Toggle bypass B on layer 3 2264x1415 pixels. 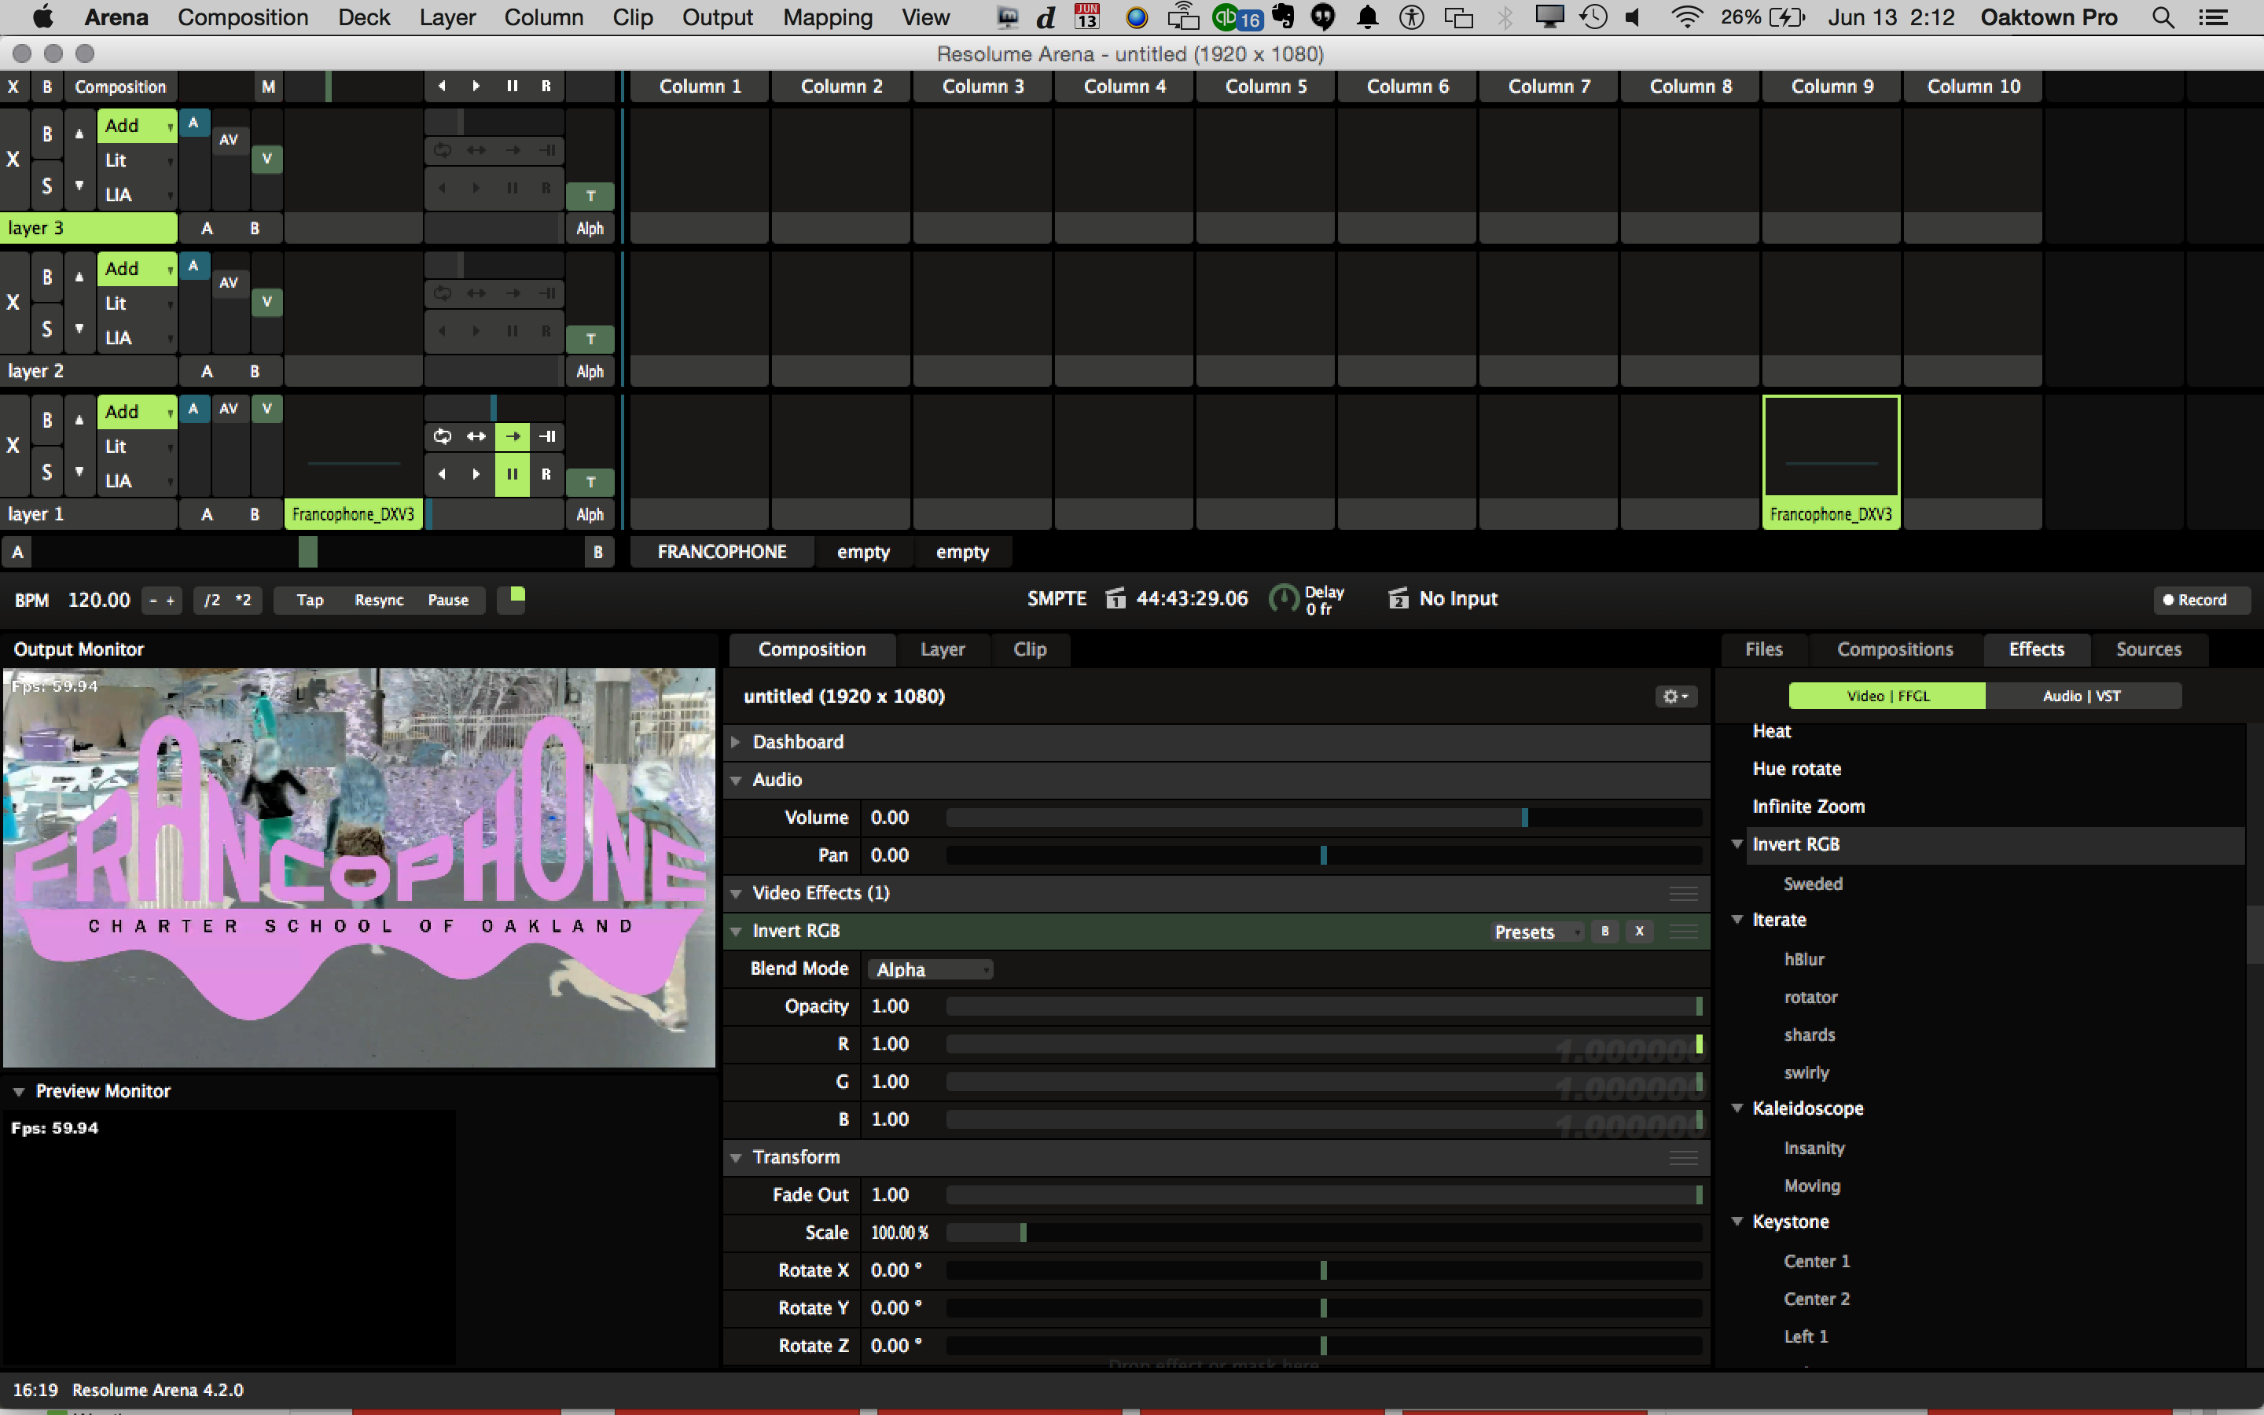[x=47, y=134]
